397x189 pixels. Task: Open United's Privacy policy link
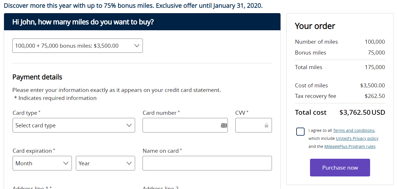tap(357, 138)
